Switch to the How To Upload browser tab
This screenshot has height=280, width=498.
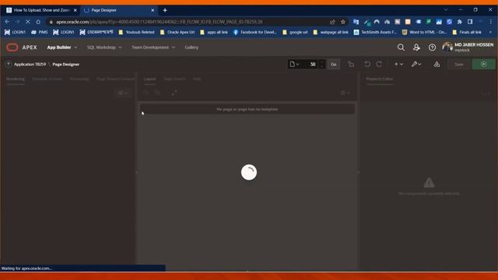(x=41, y=10)
